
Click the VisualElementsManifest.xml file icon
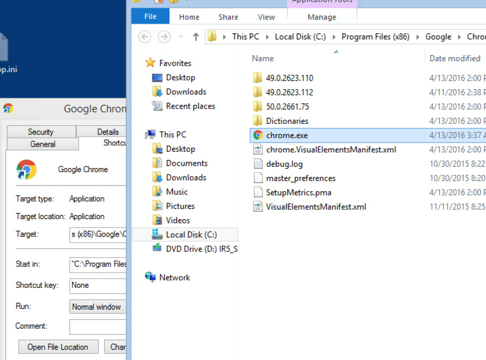[x=258, y=206]
